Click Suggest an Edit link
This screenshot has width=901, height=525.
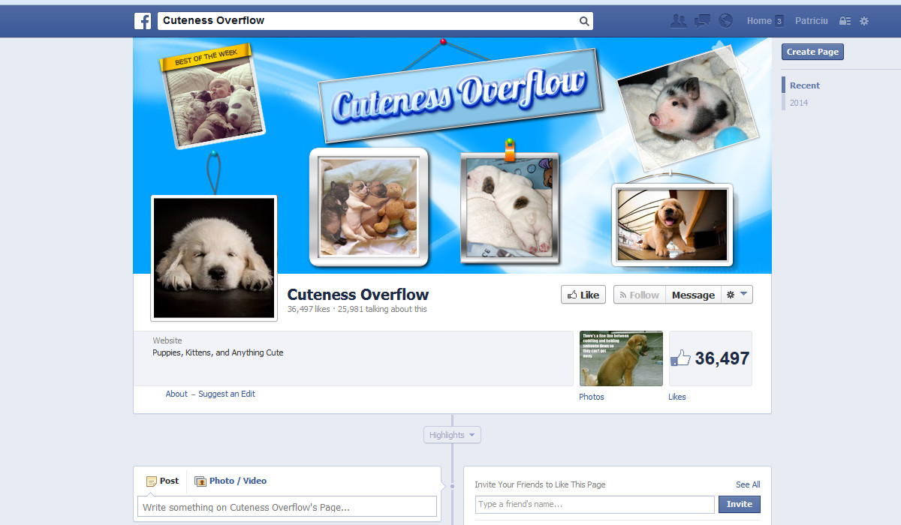tap(227, 394)
